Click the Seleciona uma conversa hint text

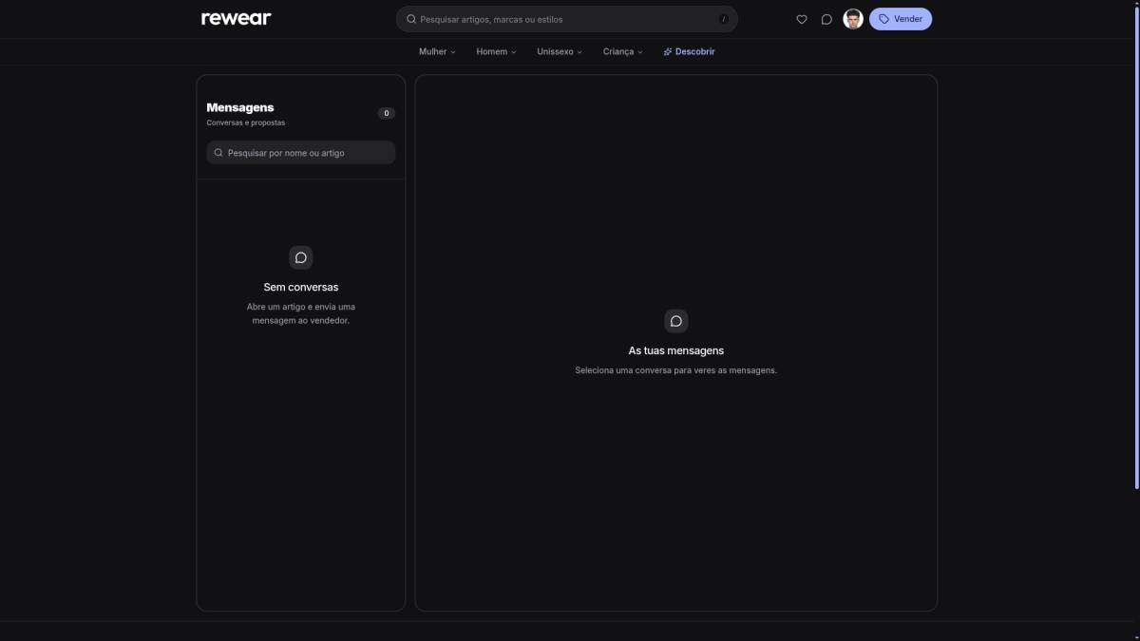pos(676,370)
